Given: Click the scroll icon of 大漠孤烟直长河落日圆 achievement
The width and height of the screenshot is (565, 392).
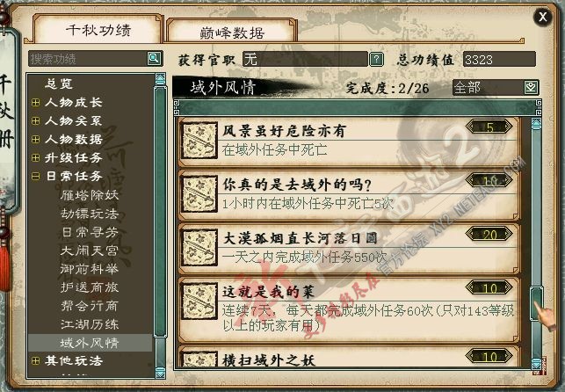Looking at the screenshot, I should tap(199, 248).
